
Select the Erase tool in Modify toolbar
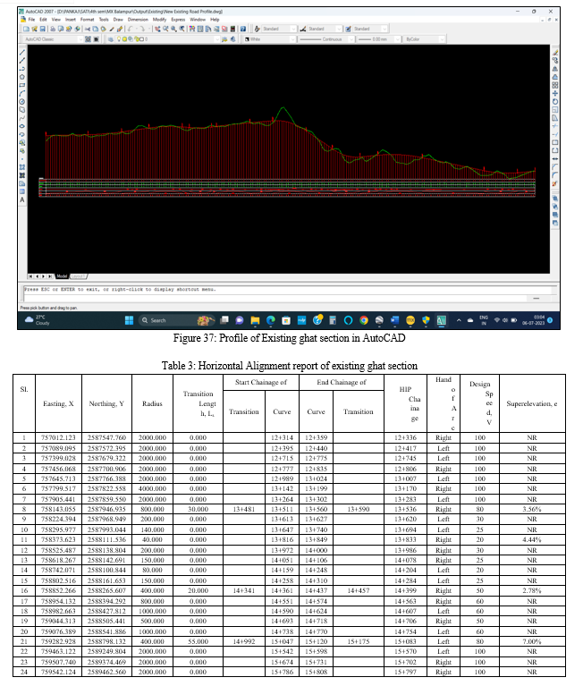click(555, 52)
